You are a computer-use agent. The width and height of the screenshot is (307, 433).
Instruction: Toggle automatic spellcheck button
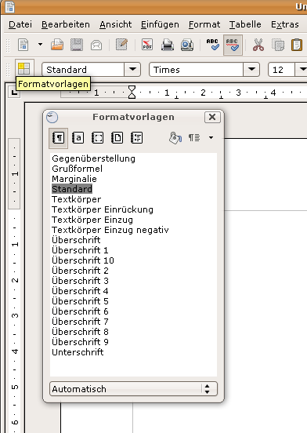[x=233, y=45]
